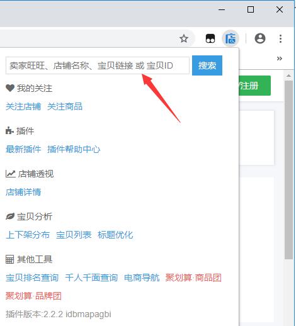The height and width of the screenshot is (326, 296).
Task: Open 宝贝排名查询 tool
Action: pos(32,278)
